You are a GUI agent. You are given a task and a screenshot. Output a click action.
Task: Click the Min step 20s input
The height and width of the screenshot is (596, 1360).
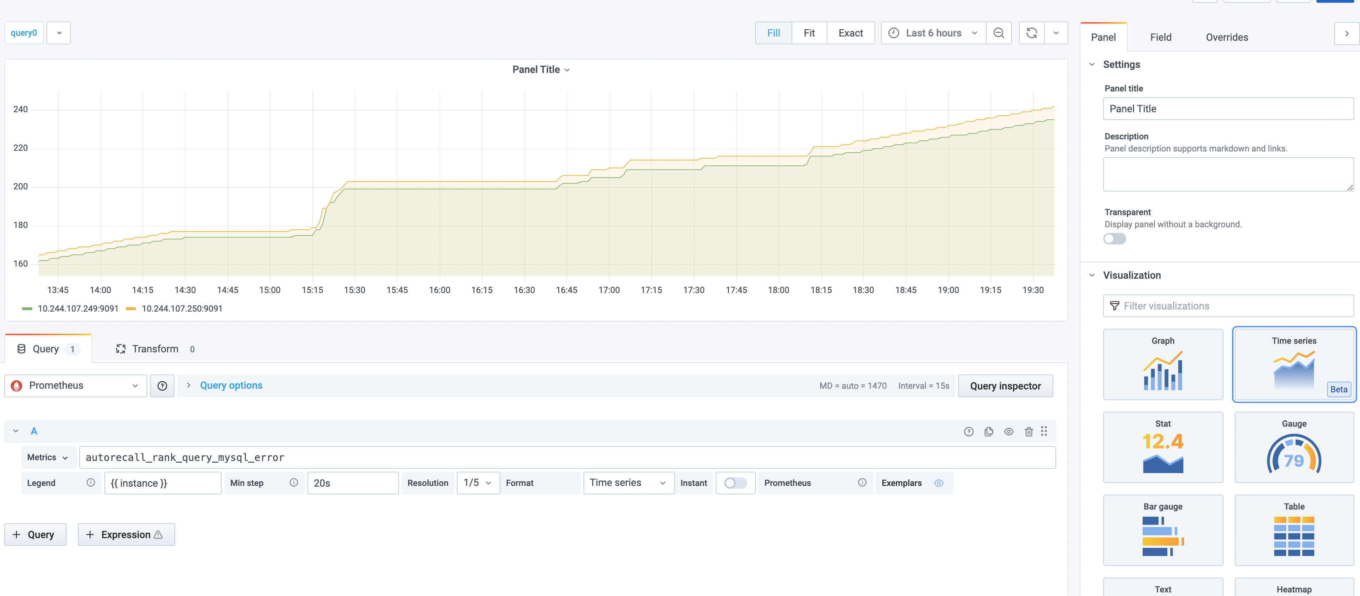pos(353,483)
